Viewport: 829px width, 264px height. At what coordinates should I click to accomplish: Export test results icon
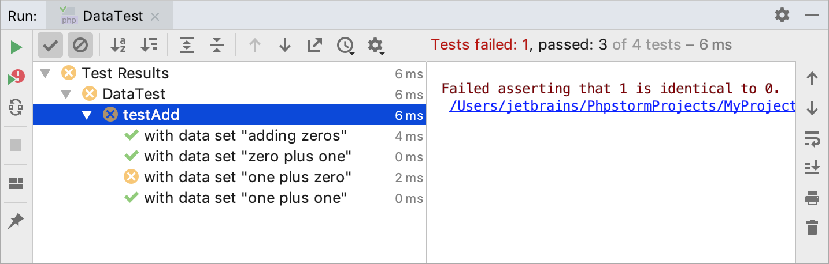pos(314,45)
